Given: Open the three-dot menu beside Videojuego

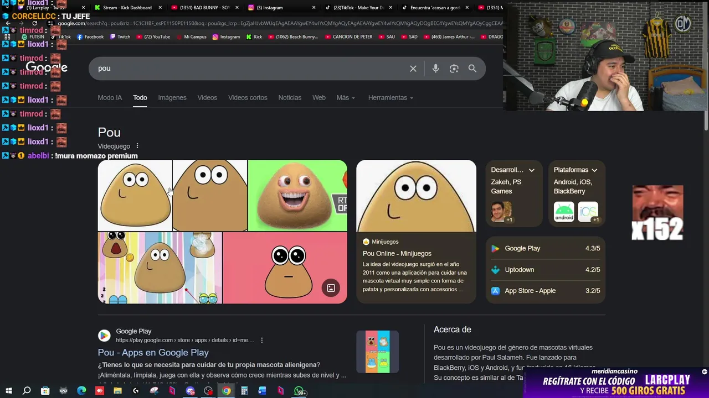Looking at the screenshot, I should [137, 146].
